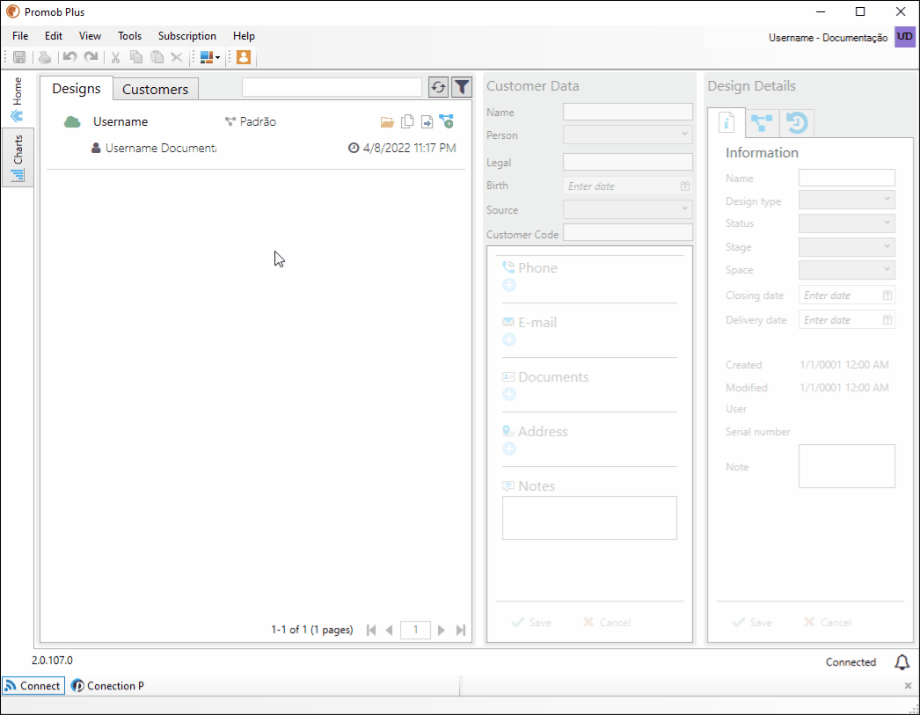Select the Information tab icon in Design Details
Screen dimensions: 920x715
[727, 122]
